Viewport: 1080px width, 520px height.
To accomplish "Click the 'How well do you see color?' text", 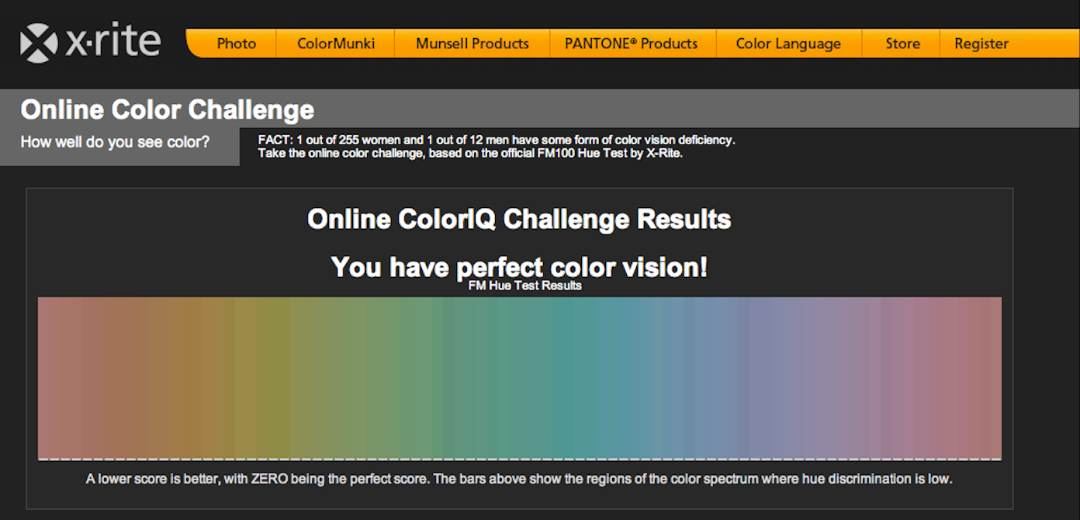I will click(115, 143).
